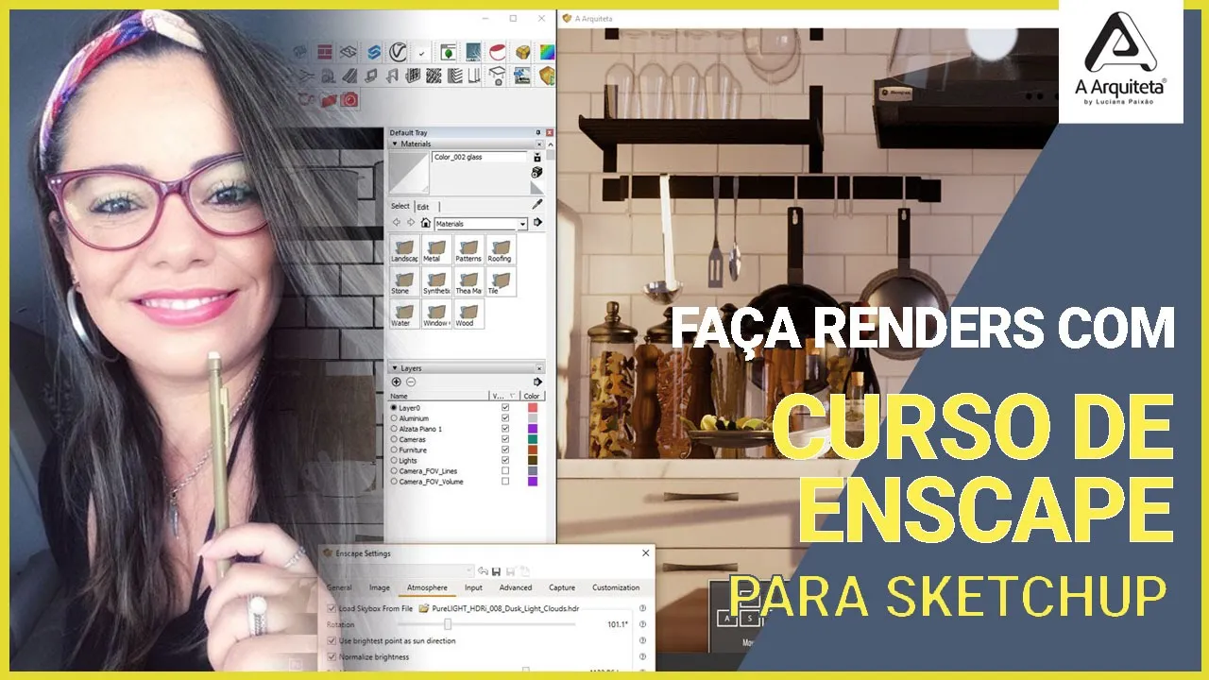Open the Input tab in Enscape Settings
The image size is (1209, 680).
(473, 587)
